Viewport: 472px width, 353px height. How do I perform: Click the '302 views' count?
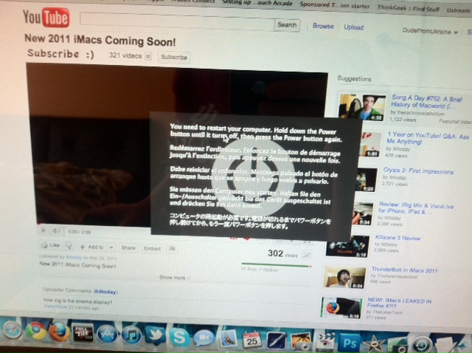click(x=282, y=254)
